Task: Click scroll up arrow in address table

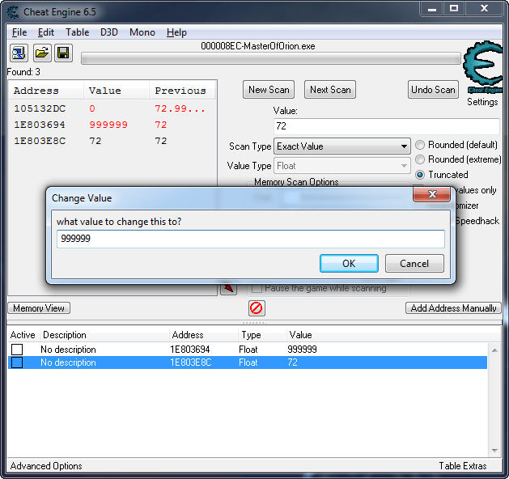Action: [494, 350]
